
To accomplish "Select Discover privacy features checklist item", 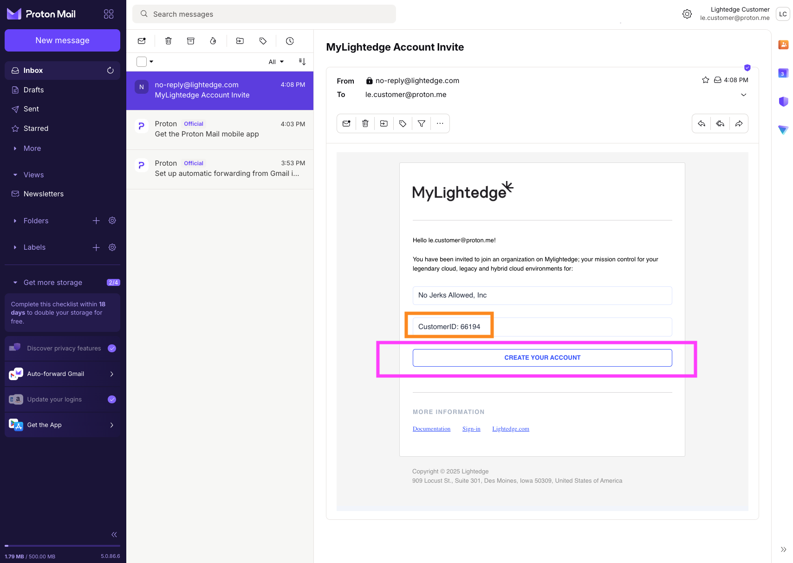I will pos(62,349).
